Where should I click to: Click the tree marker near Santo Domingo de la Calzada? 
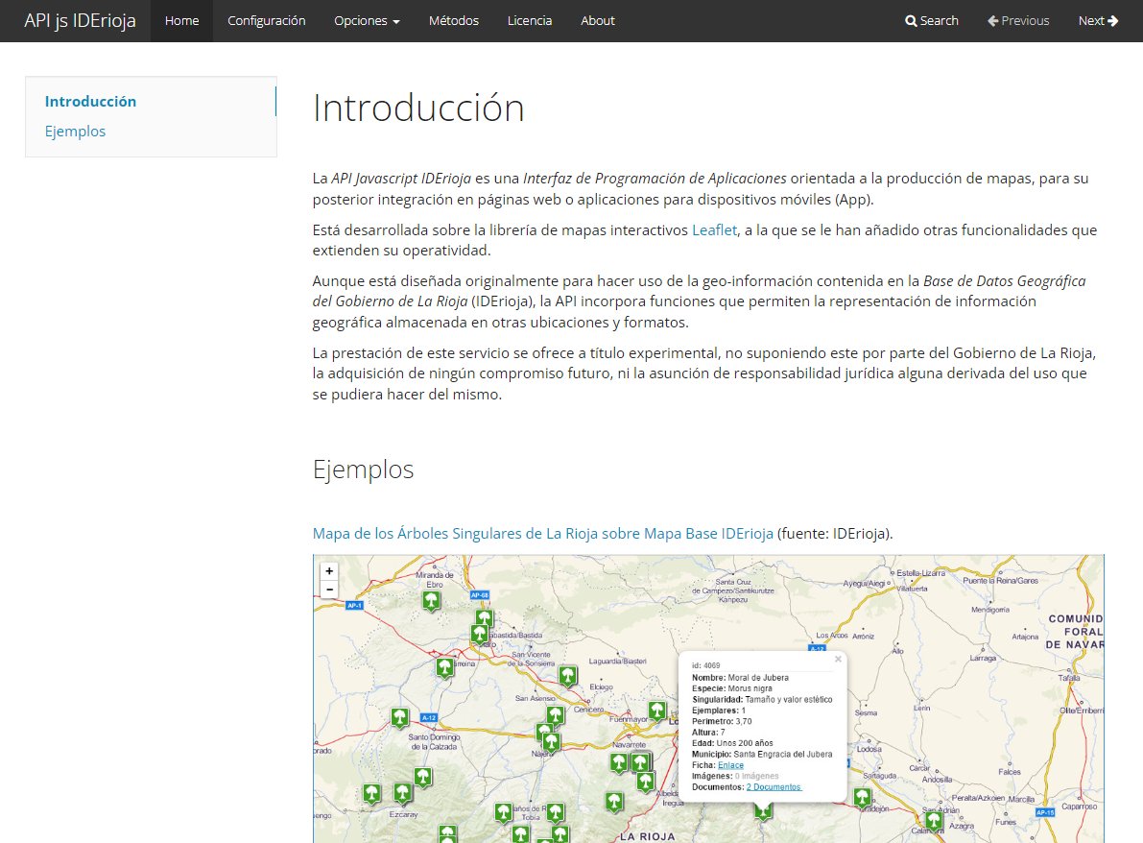point(399,716)
